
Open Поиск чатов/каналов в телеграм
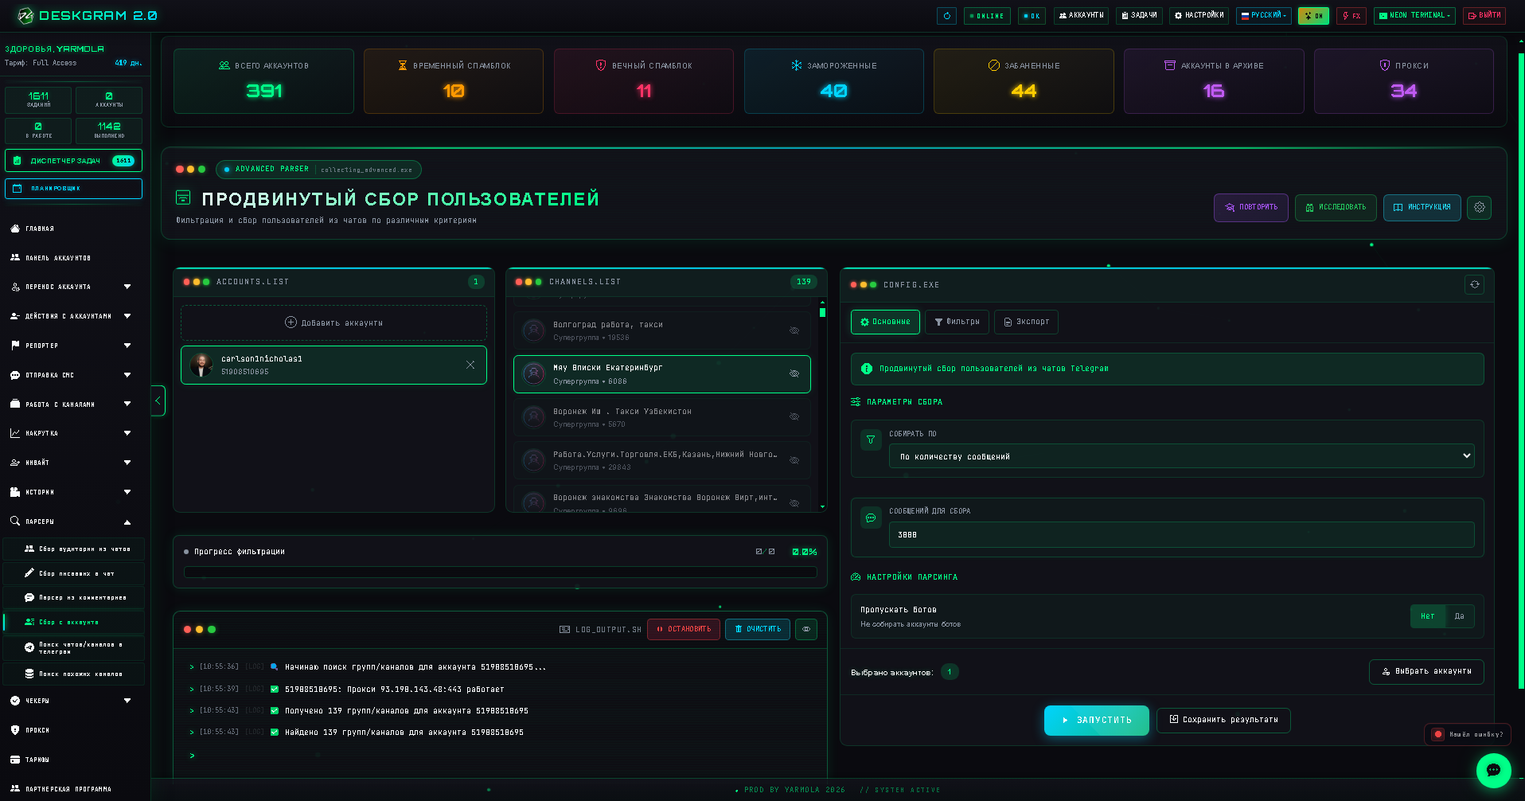[74, 648]
